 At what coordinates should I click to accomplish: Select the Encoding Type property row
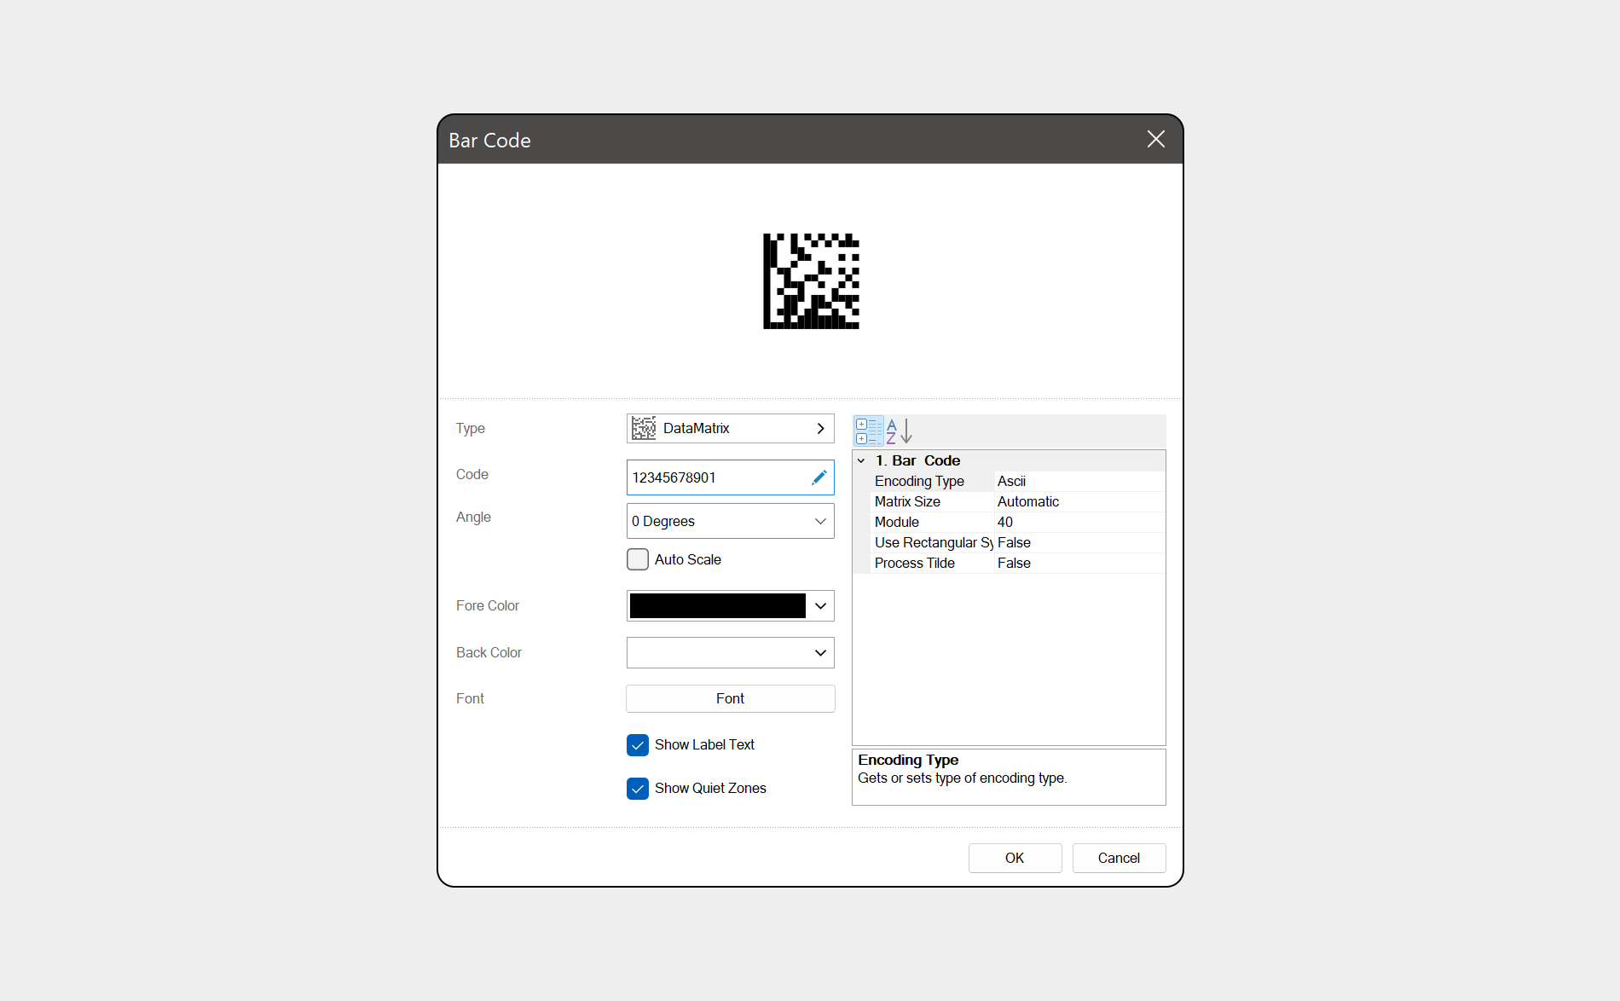1010,482
